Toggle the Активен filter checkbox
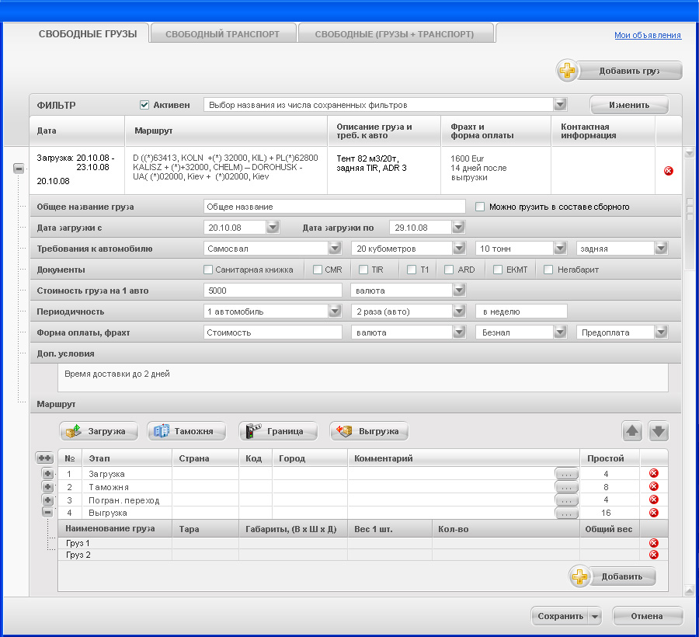Image resolution: width=699 pixels, height=637 pixels. pyautogui.click(x=144, y=105)
